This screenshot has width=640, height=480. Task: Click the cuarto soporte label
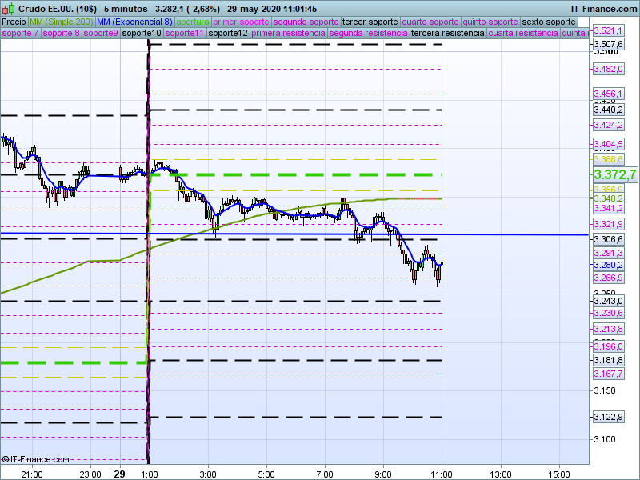pyautogui.click(x=430, y=22)
